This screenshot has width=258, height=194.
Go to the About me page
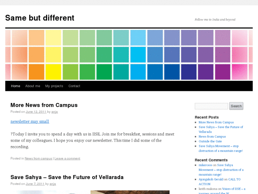[33, 86]
